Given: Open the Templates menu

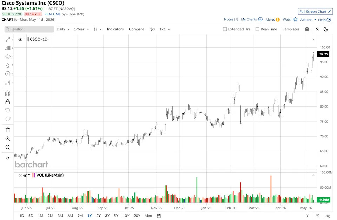Looking at the screenshot, I should [x=291, y=29].
